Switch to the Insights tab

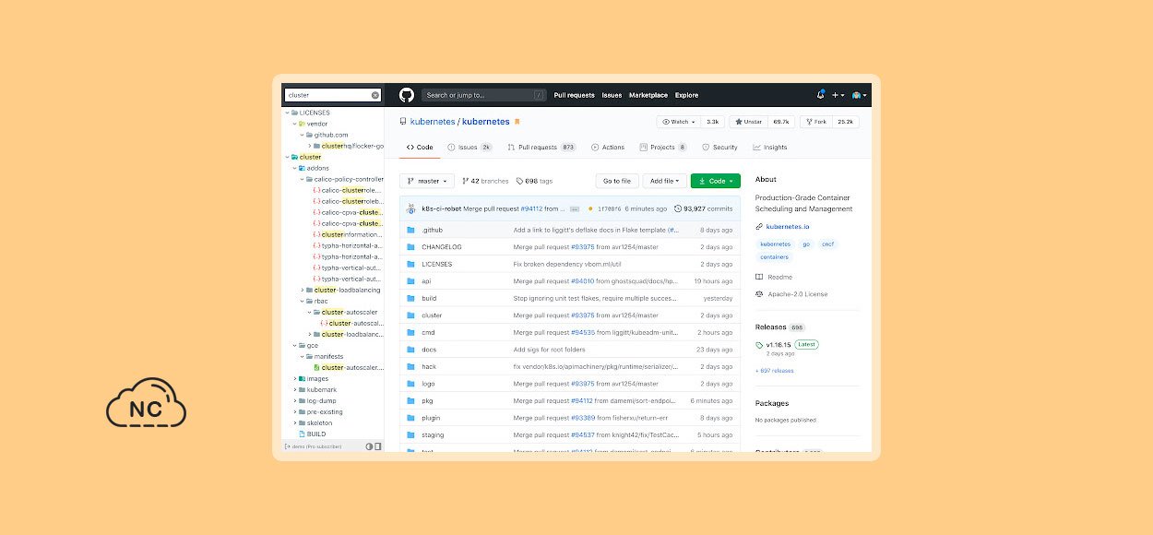(x=770, y=148)
